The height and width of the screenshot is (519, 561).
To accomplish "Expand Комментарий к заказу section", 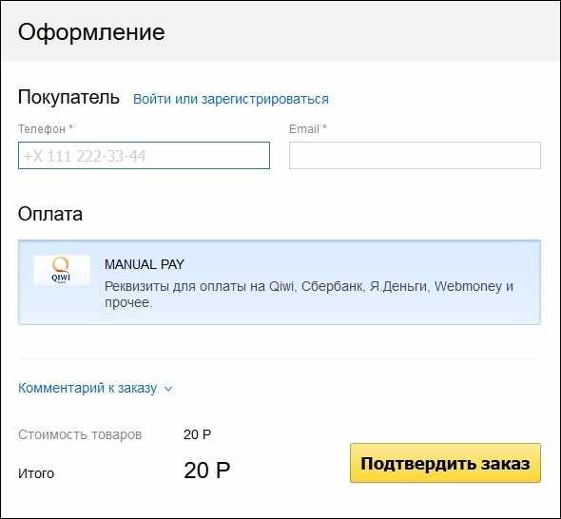I will pos(87,388).
